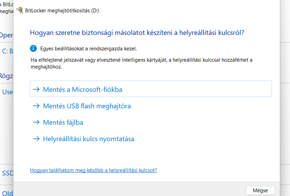
Task: Click the arrow beside Mentés a Microsoft-fiókba
Action: [x=36, y=89]
